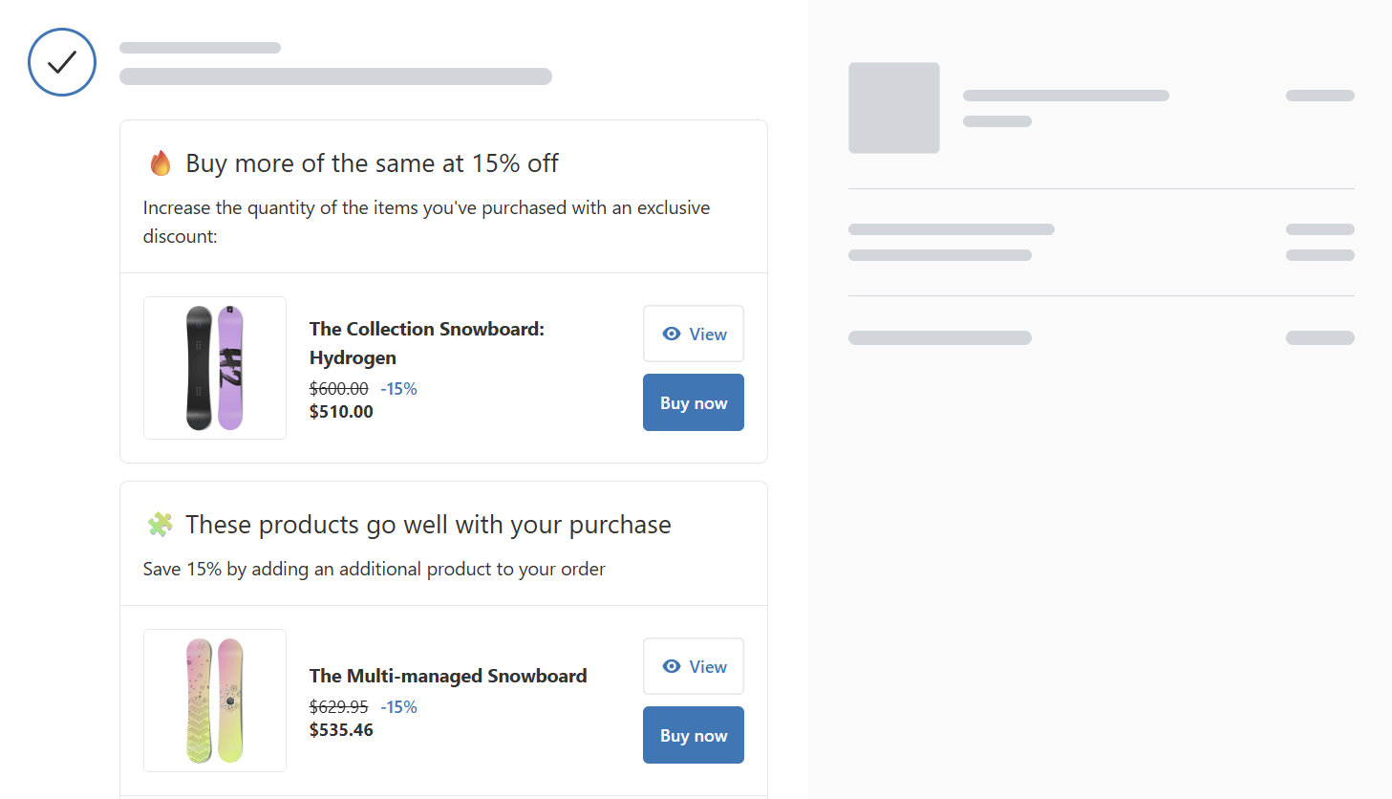Viewport: 1392px width, 799px height.
Task: Click the fire icon beside the 15% off heading
Action: (161, 163)
